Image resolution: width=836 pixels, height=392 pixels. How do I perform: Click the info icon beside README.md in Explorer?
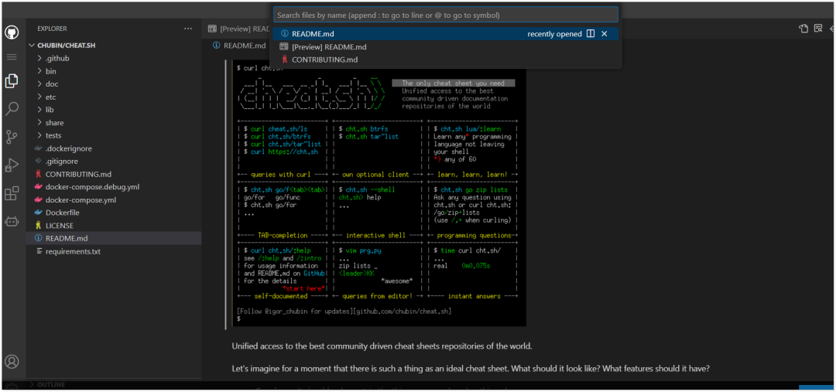[x=38, y=238]
